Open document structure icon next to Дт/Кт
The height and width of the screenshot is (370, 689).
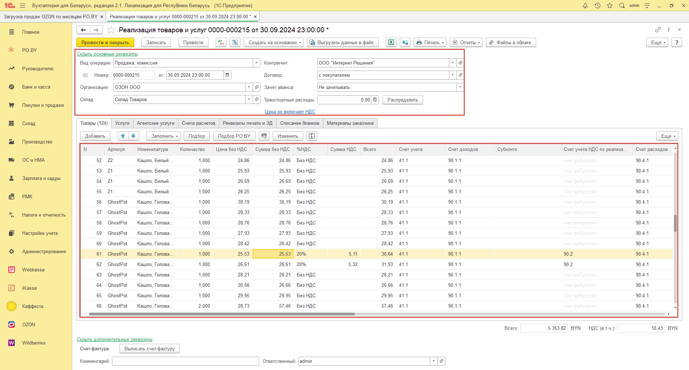tap(235, 42)
